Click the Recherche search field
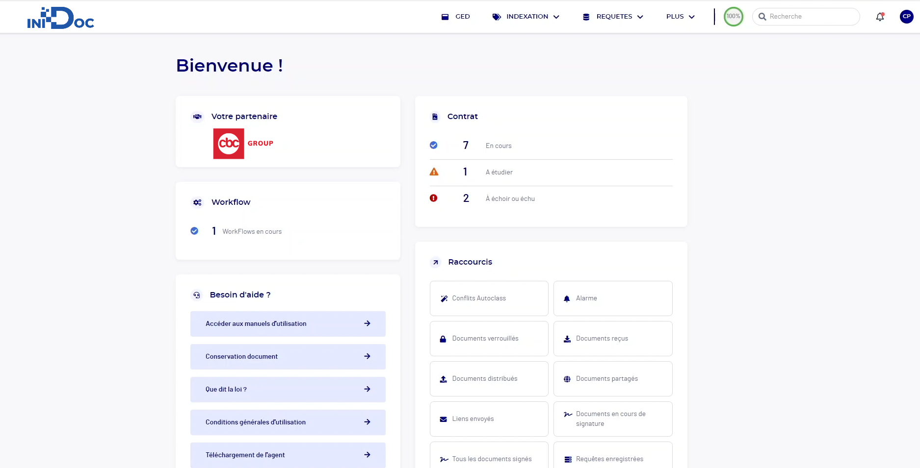 (810, 17)
